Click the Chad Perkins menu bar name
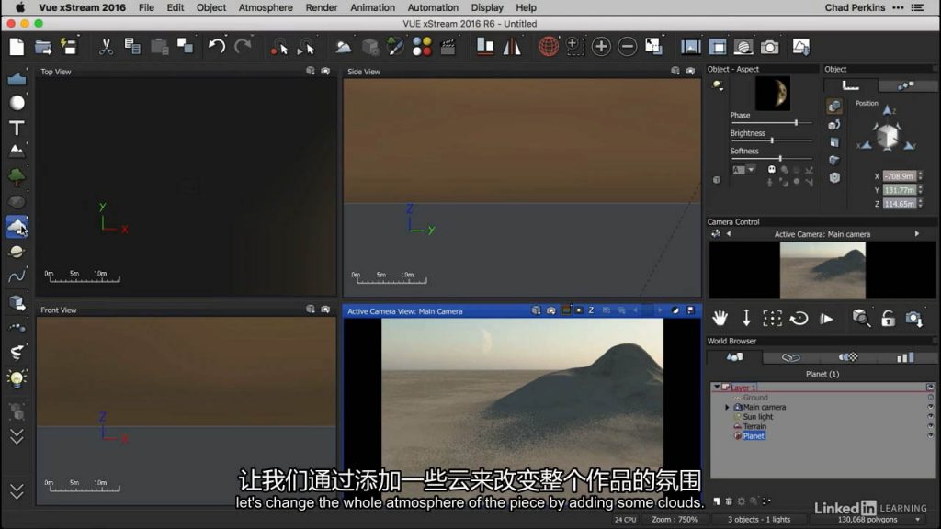The height and width of the screenshot is (529, 941). [x=855, y=7]
